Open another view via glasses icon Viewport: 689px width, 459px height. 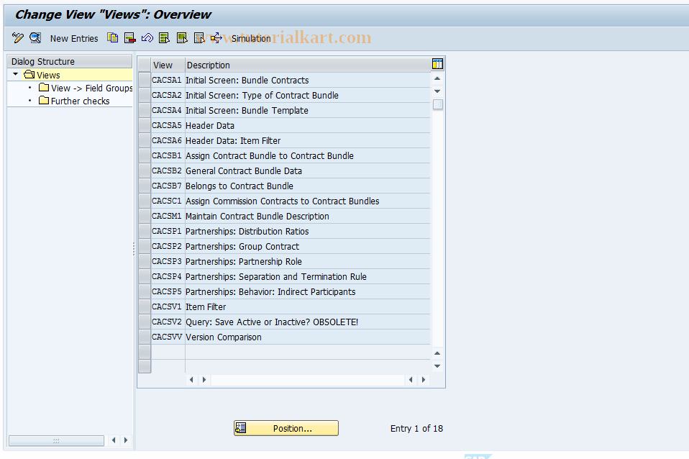point(35,38)
